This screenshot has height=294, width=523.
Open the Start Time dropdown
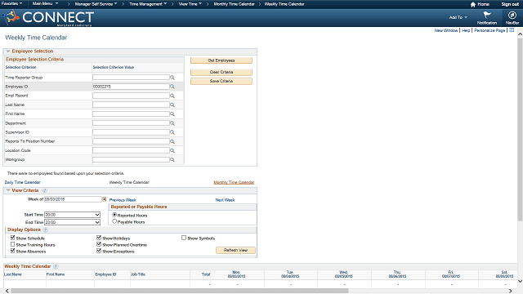pos(73,215)
